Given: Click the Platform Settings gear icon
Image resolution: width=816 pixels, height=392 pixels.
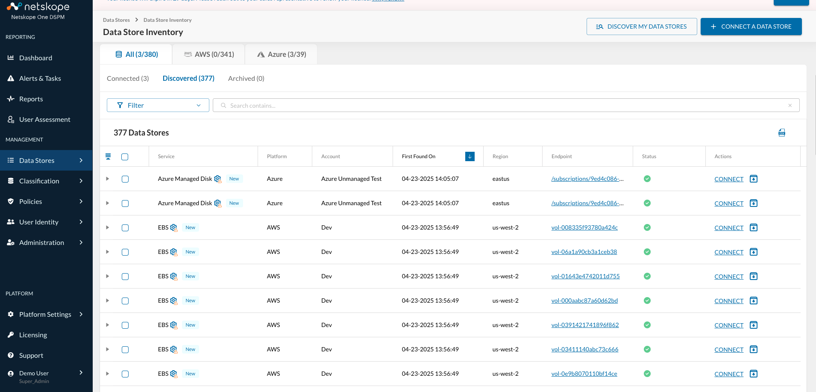Looking at the screenshot, I should tap(11, 314).
